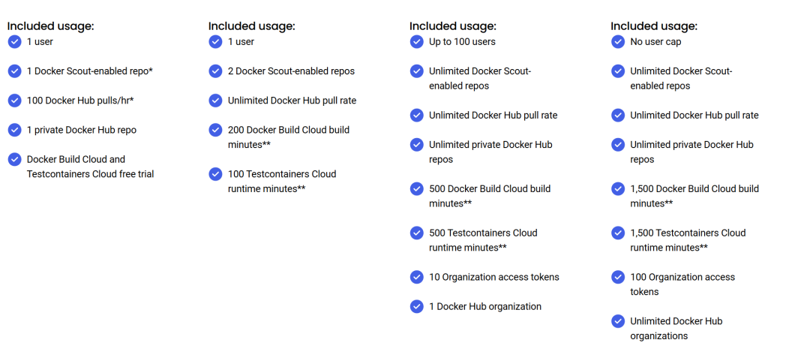
Task: Click "Docker Build Cloud and Testcontainers Cloud free trial" text
Action: pos(90,167)
